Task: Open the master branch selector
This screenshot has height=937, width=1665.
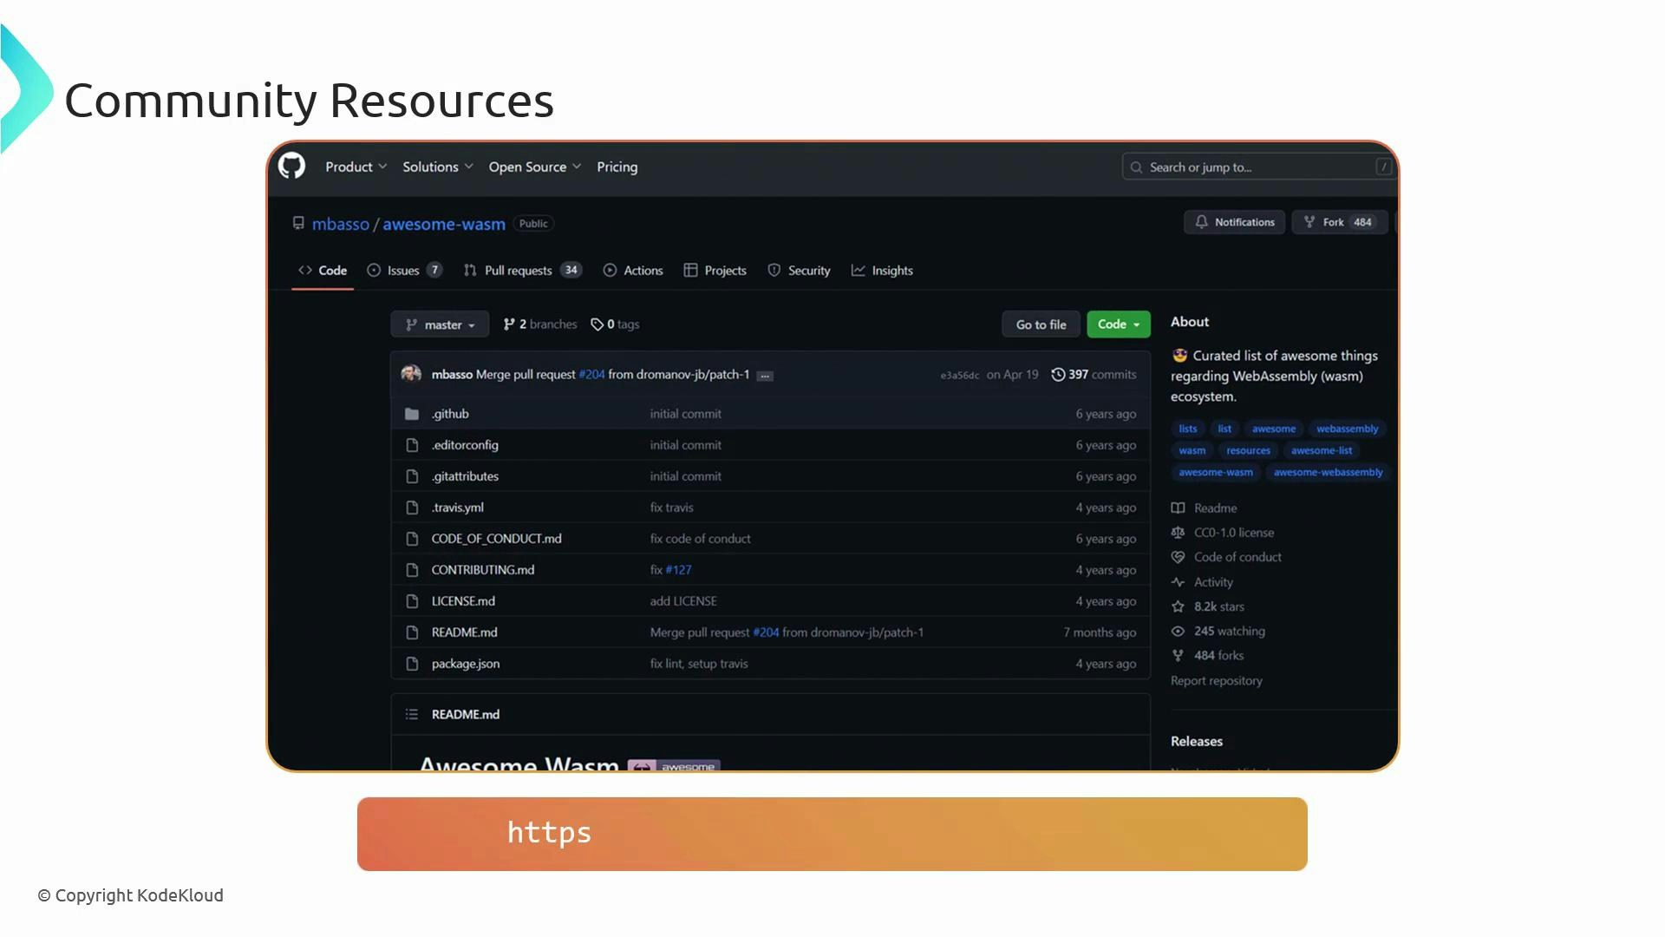Action: pyautogui.click(x=439, y=324)
